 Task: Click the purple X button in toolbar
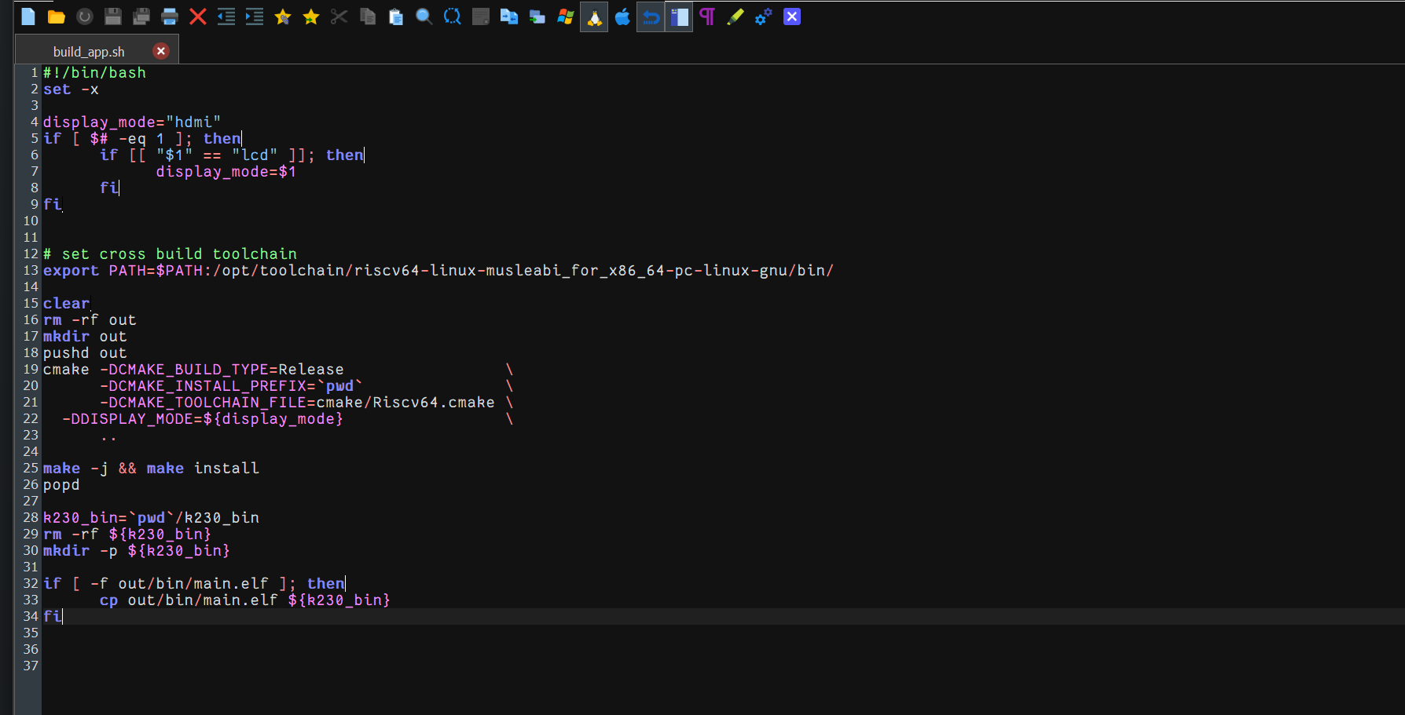click(x=792, y=16)
